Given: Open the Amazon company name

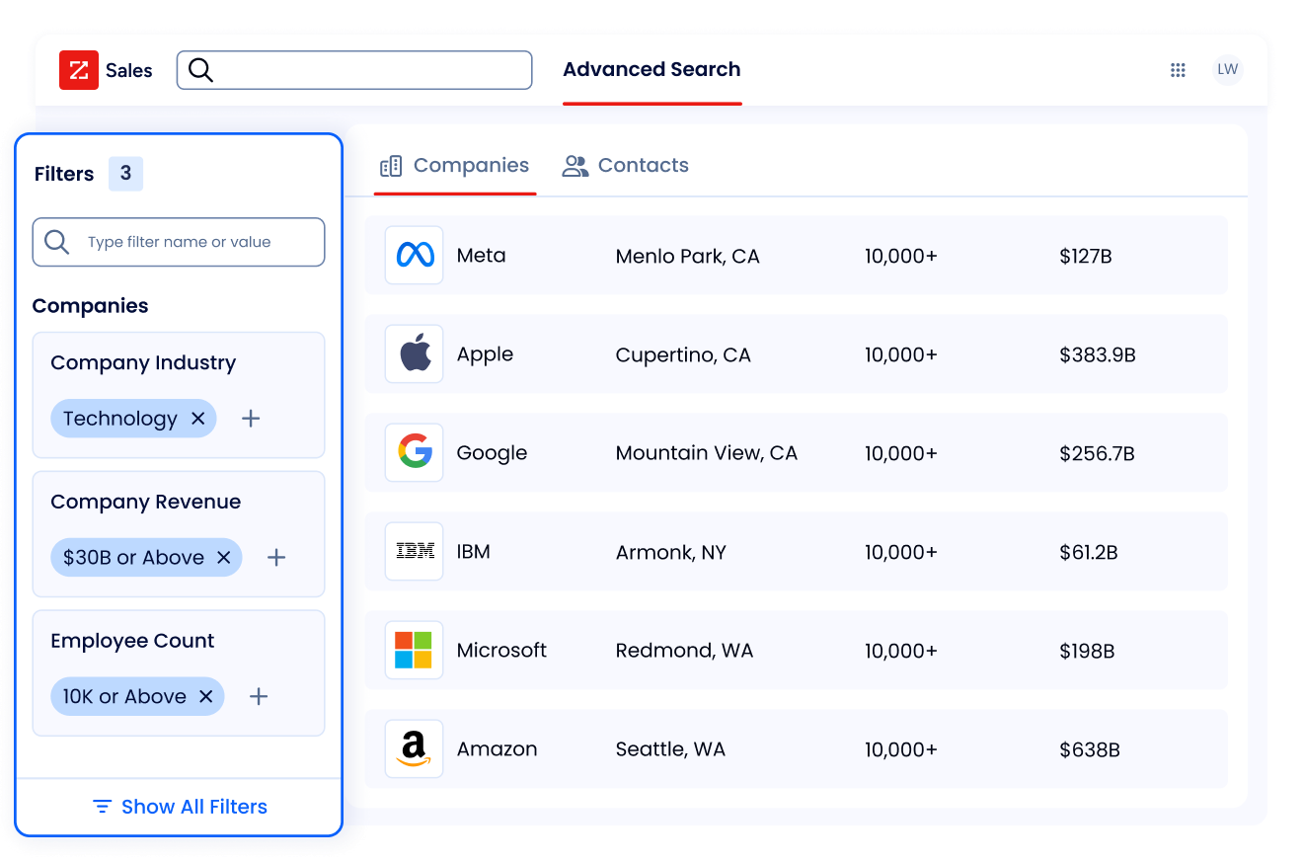Looking at the screenshot, I should 497,749.
